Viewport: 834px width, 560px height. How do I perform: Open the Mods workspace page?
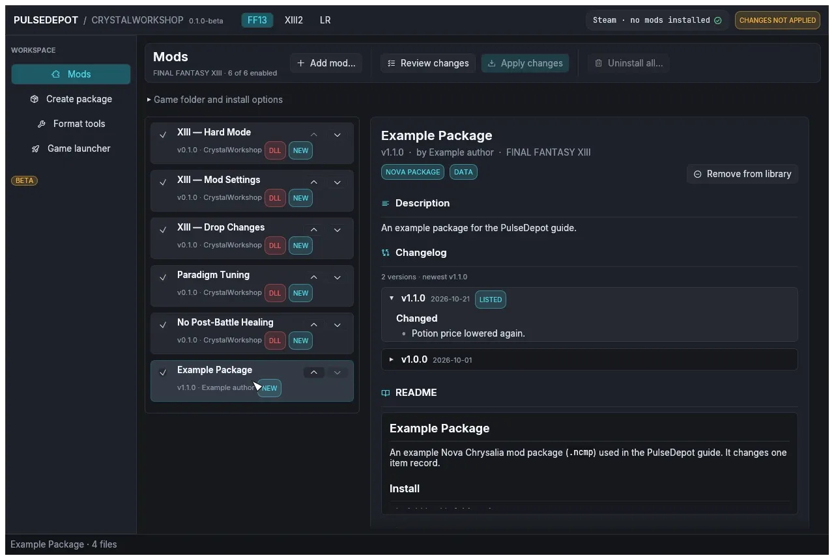71,74
